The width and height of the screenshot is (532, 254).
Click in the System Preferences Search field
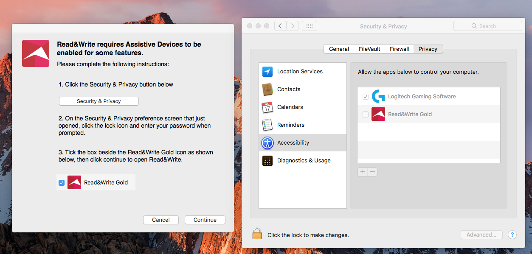point(488,26)
